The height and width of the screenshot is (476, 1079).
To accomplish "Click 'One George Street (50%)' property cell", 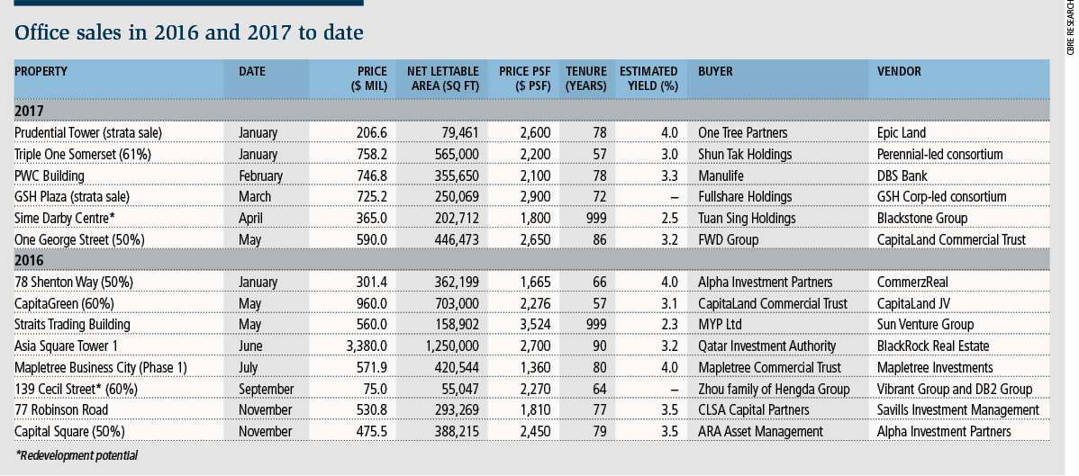I will [x=79, y=239].
